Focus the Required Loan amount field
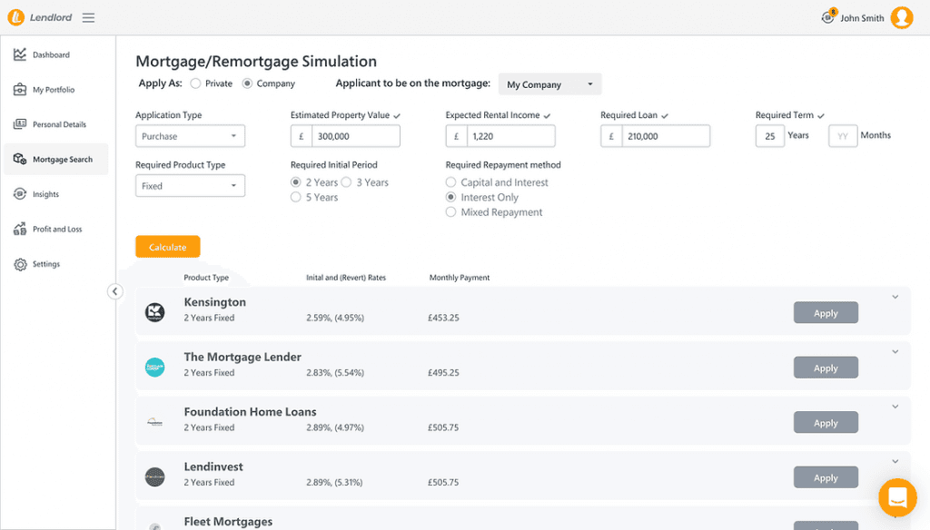This screenshot has height=530, width=930. tap(666, 136)
